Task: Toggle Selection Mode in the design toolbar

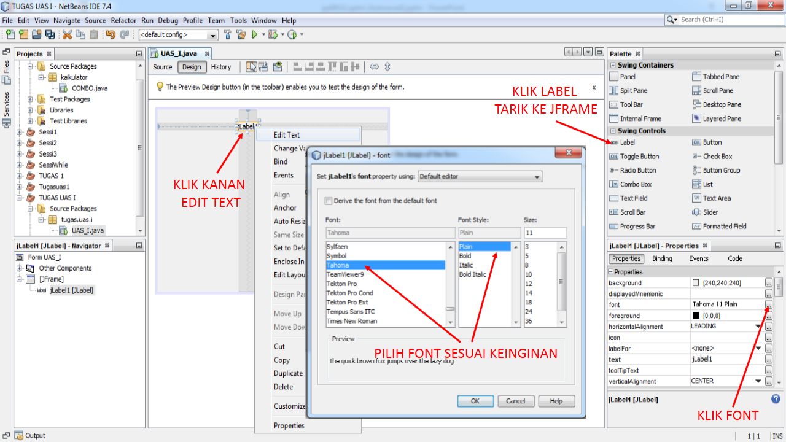Action: [x=251, y=66]
